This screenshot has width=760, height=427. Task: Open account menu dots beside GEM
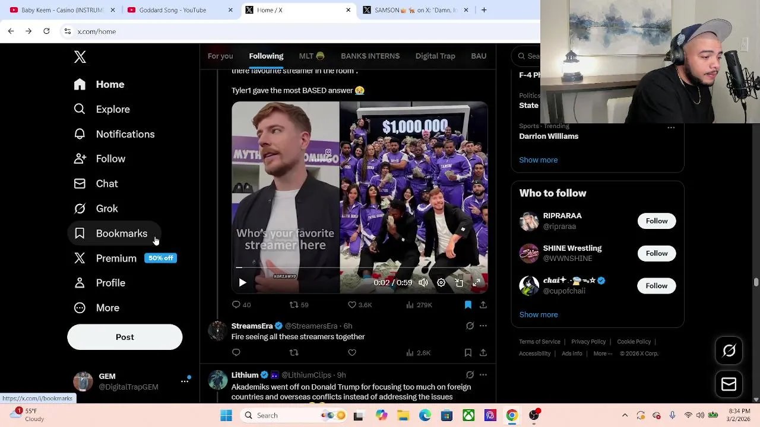coord(185,381)
